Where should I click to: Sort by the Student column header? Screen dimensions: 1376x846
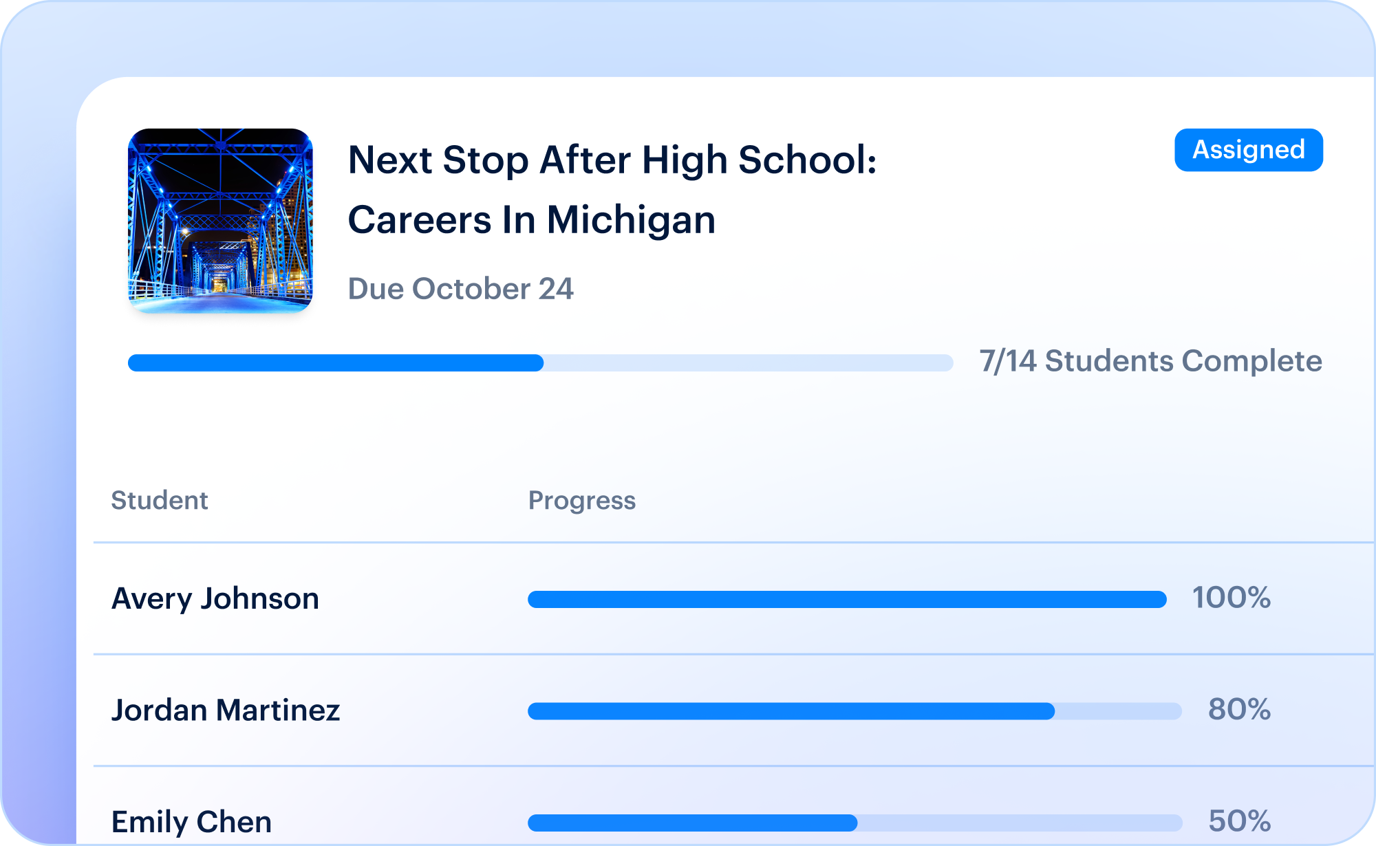[160, 501]
